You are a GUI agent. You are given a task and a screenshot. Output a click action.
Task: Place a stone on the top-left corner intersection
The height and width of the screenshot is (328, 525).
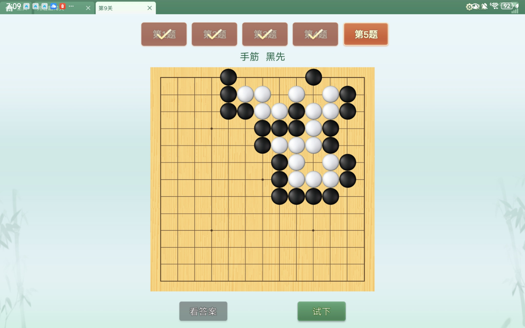[161, 77]
